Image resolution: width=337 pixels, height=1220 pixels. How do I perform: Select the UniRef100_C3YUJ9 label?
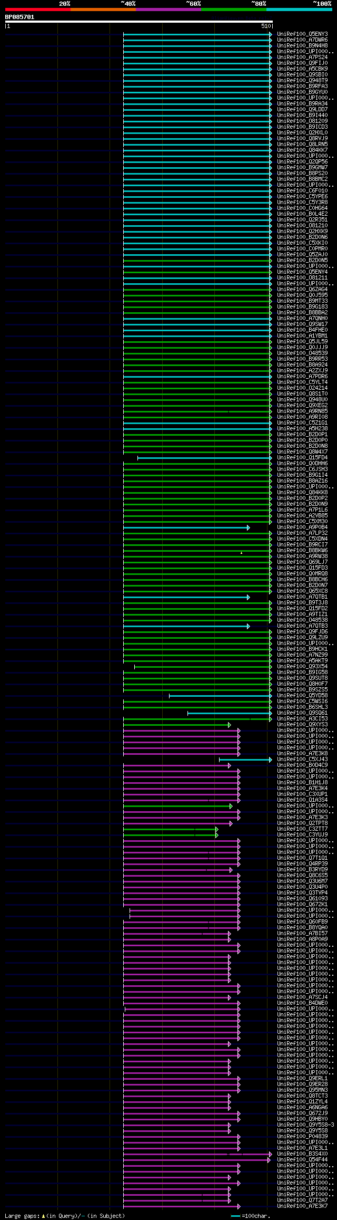[302, 835]
